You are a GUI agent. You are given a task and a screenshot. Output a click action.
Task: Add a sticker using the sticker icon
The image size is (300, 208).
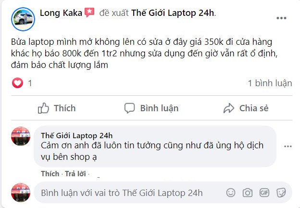[281, 193]
